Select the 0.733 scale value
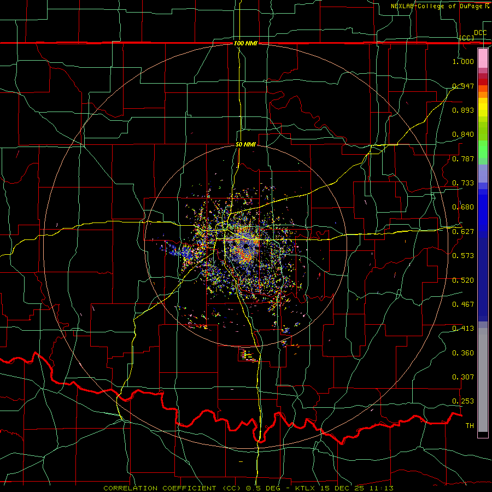The height and width of the screenshot is (492, 492). click(x=463, y=183)
